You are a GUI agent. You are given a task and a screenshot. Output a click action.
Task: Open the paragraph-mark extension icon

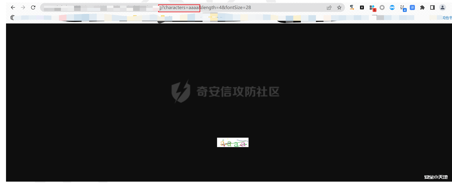pos(352,8)
